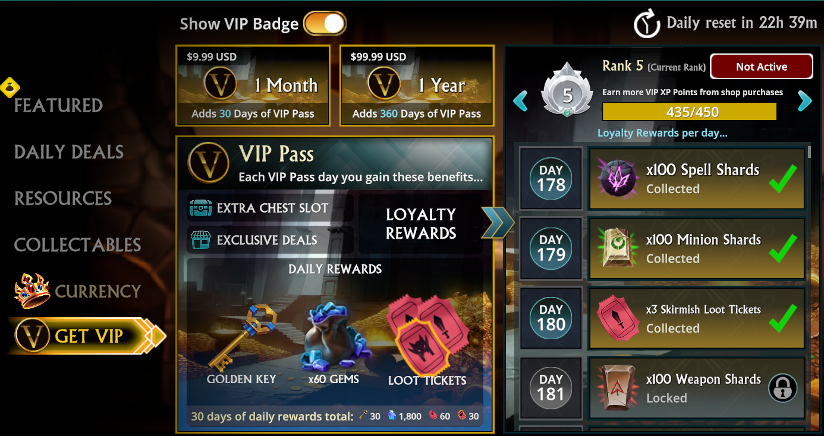Go to the previous VIP rank arrow
Viewport: 824px width, 436px height.
point(520,100)
